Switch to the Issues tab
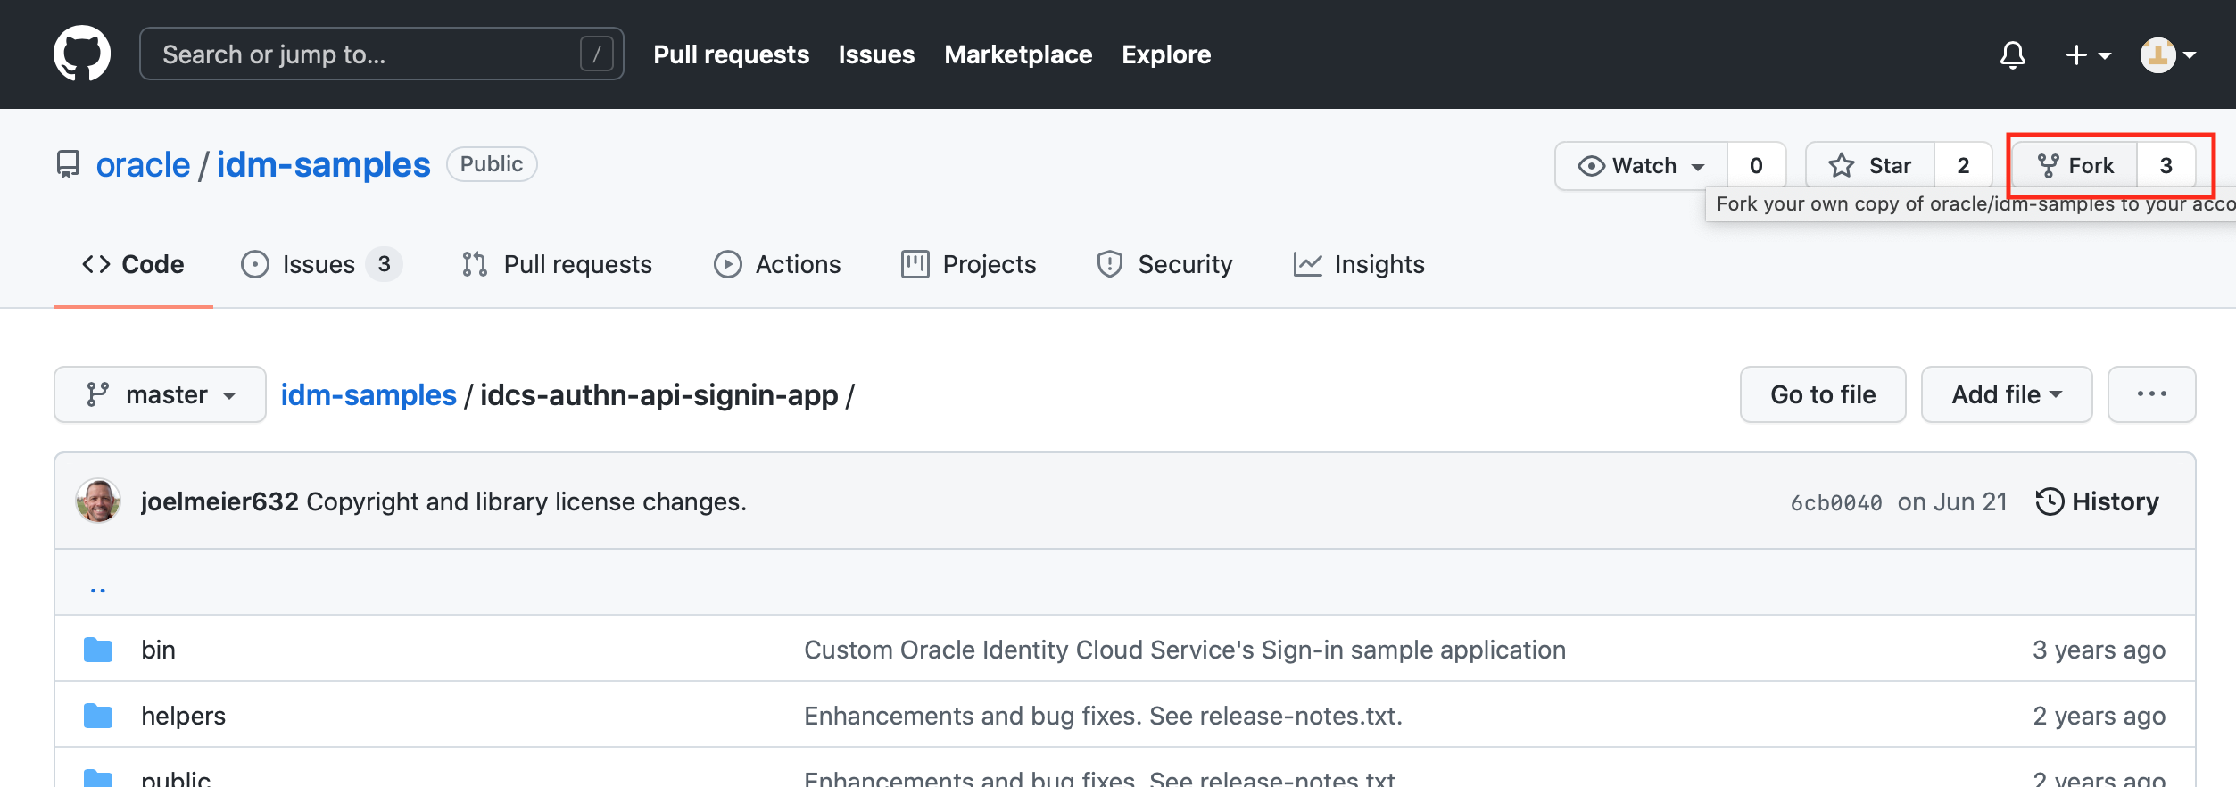Image resolution: width=2236 pixels, height=787 pixels. point(319,264)
